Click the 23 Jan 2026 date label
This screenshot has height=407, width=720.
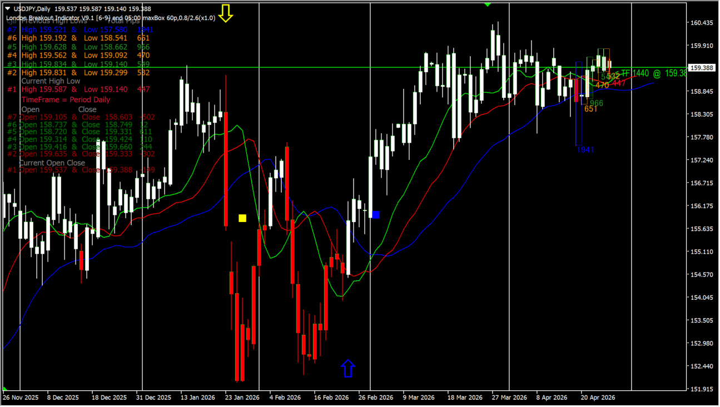(242, 398)
